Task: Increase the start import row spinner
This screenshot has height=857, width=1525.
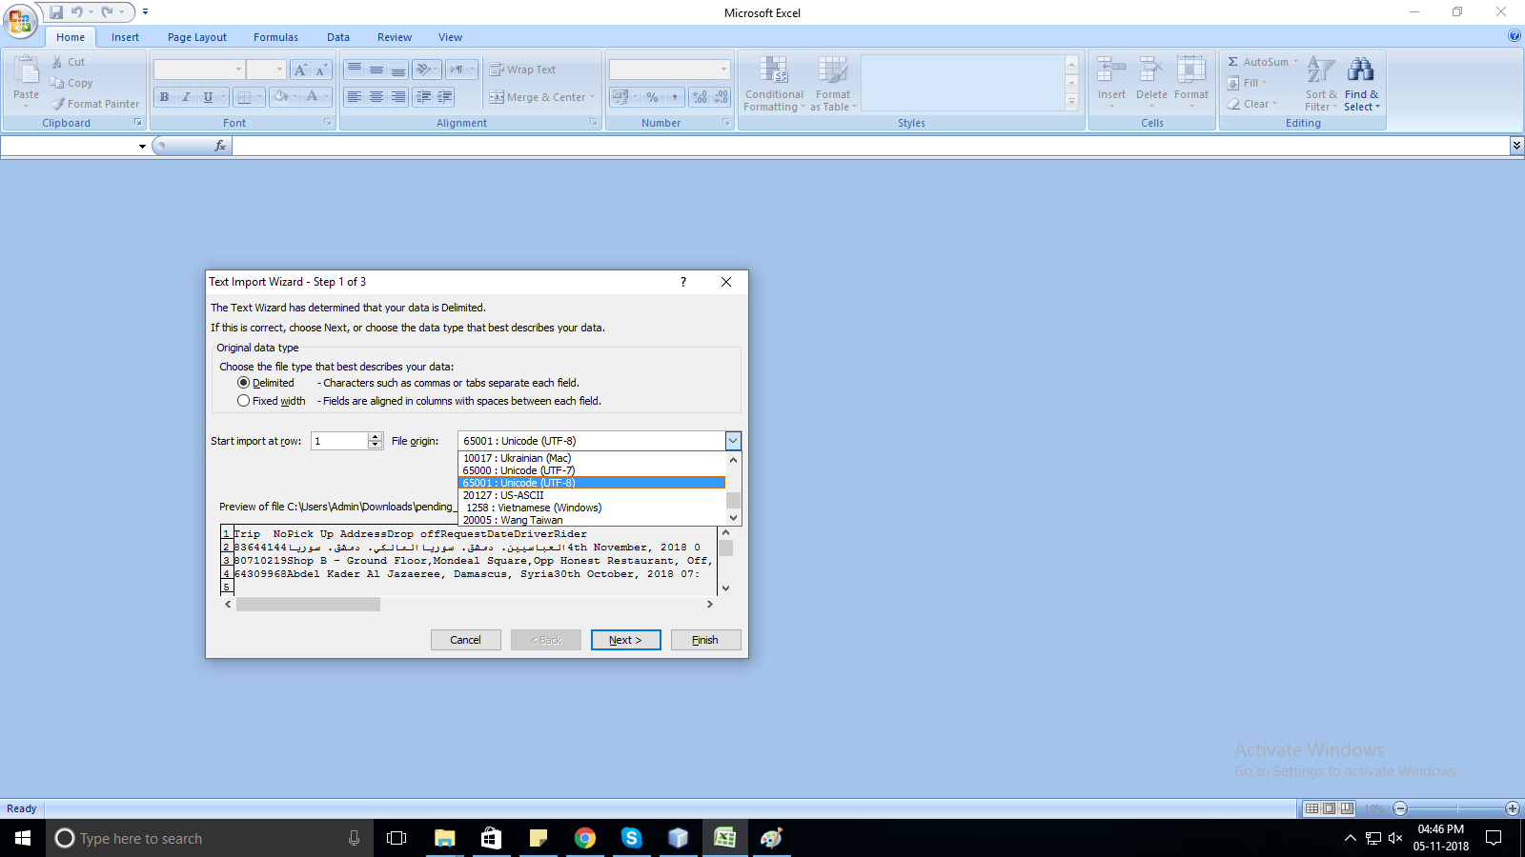Action: 376,437
